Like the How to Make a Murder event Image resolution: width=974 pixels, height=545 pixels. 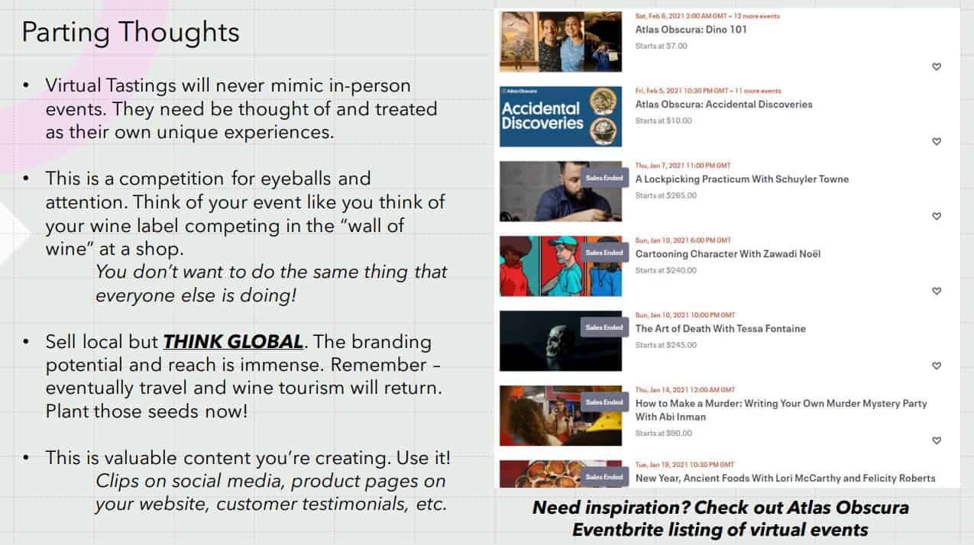coord(937,440)
